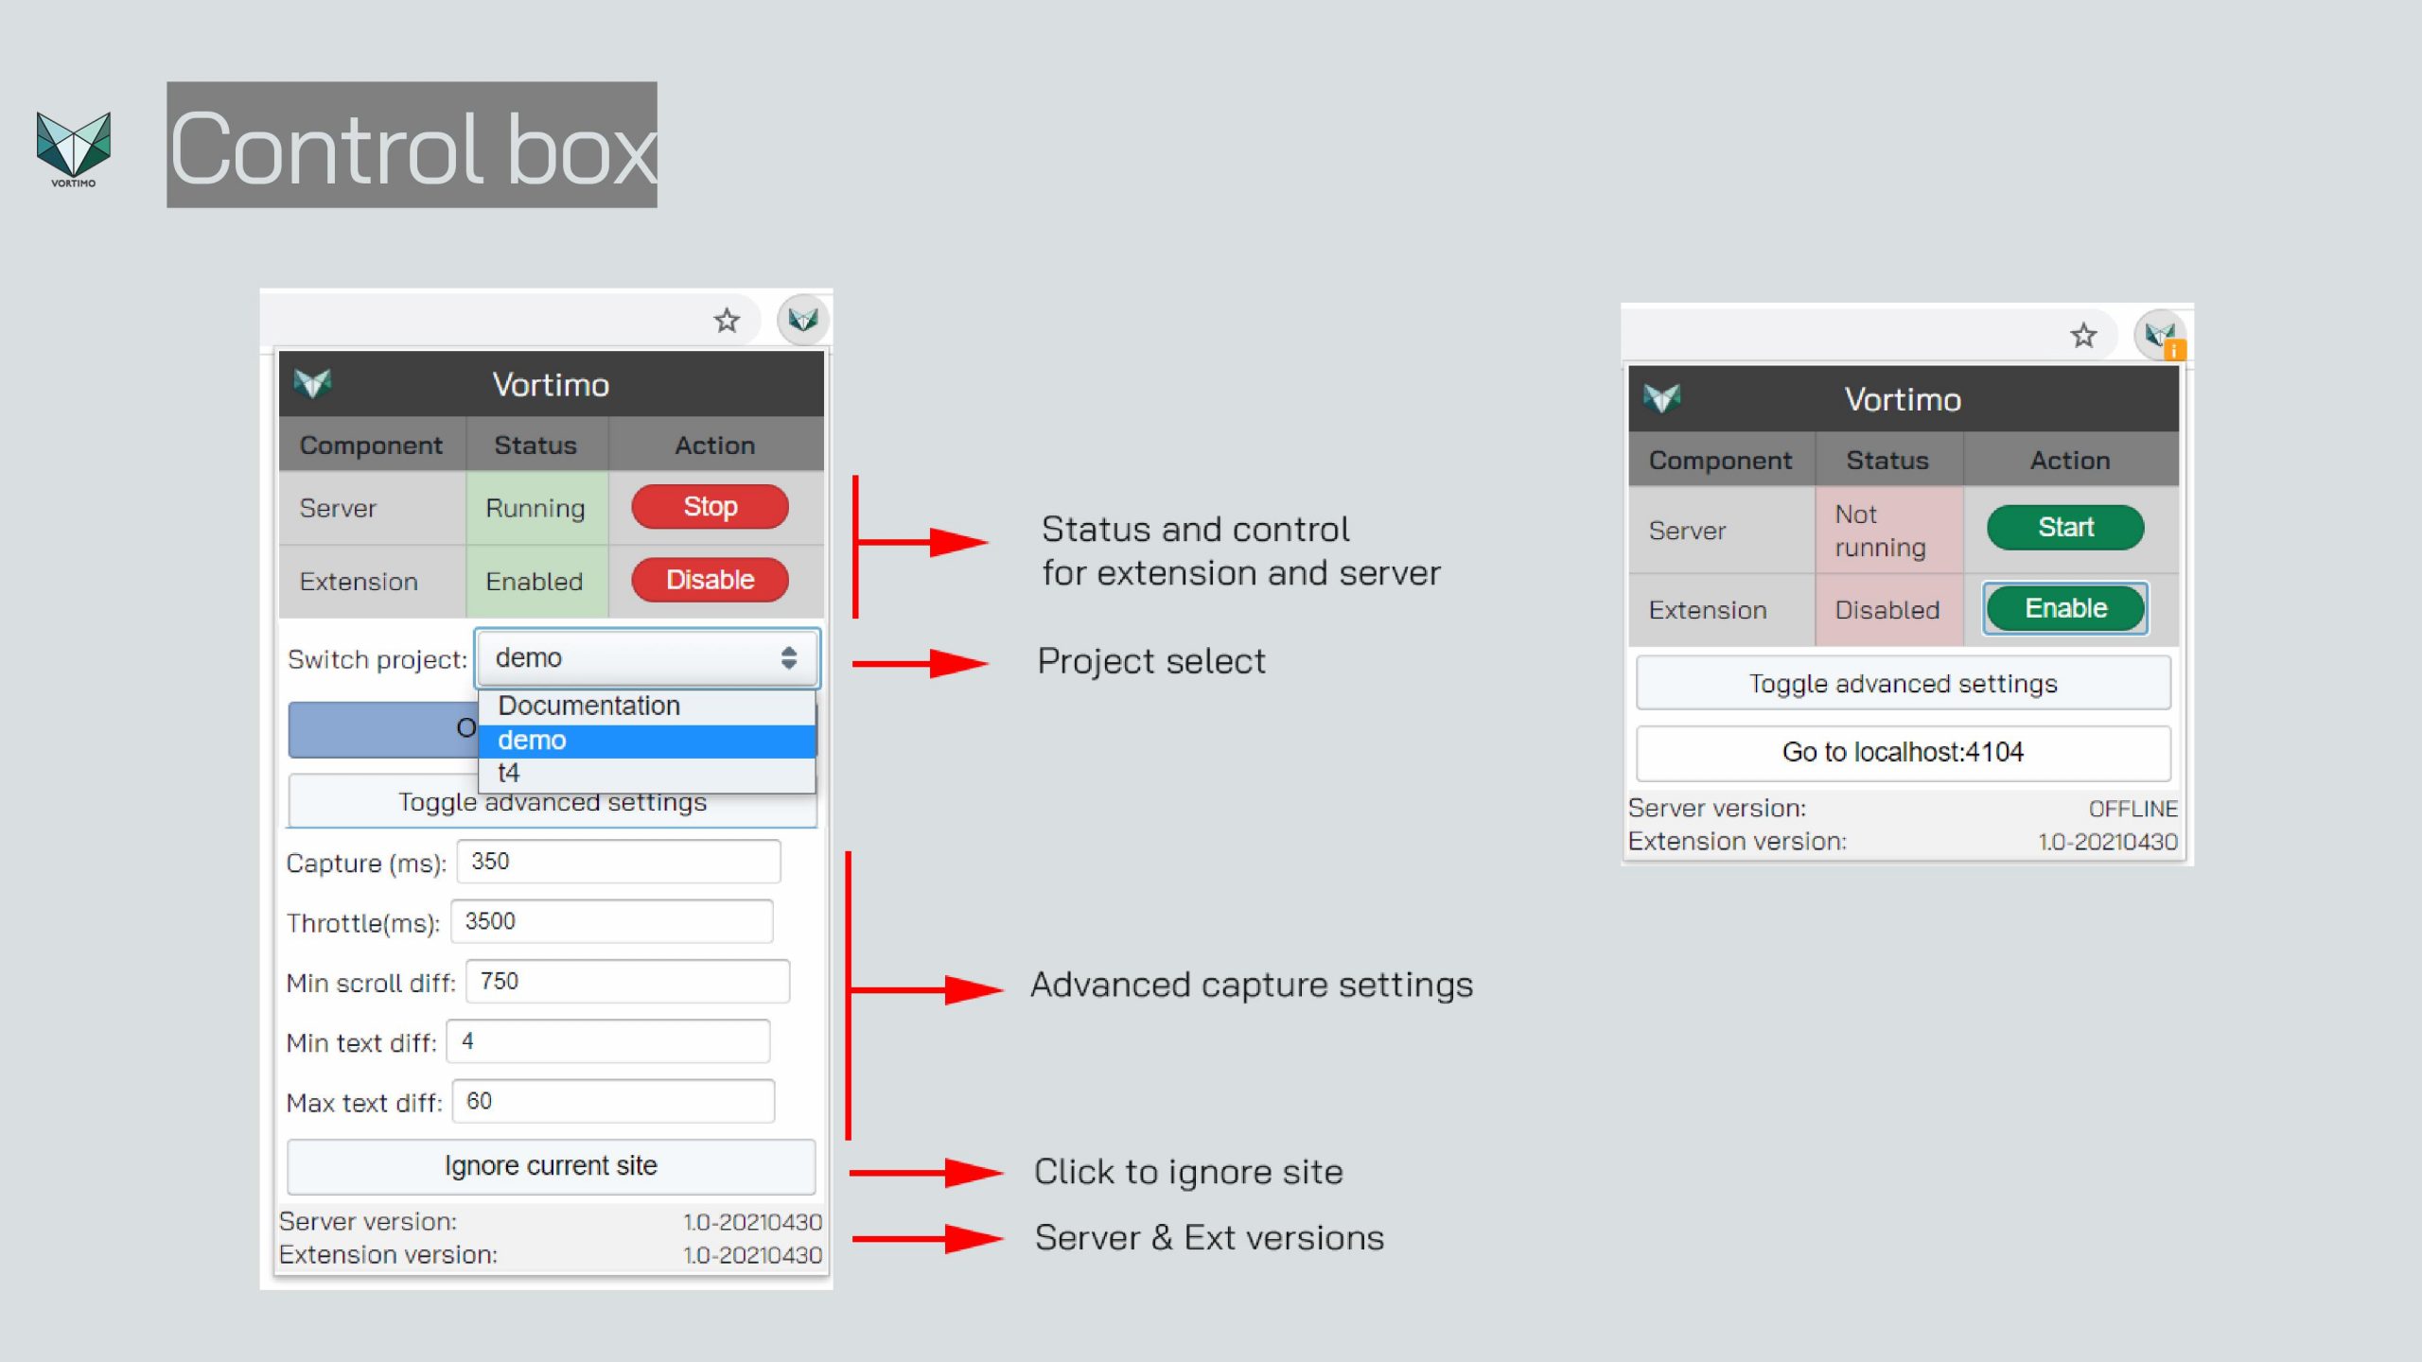This screenshot has height=1362, width=2422.
Task: Open the Switch project dropdown showing demo
Action: click(x=647, y=658)
